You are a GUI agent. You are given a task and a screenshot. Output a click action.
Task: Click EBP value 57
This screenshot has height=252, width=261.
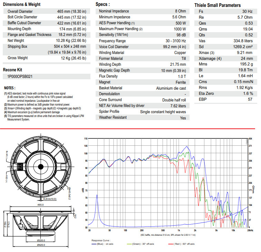click(250, 99)
